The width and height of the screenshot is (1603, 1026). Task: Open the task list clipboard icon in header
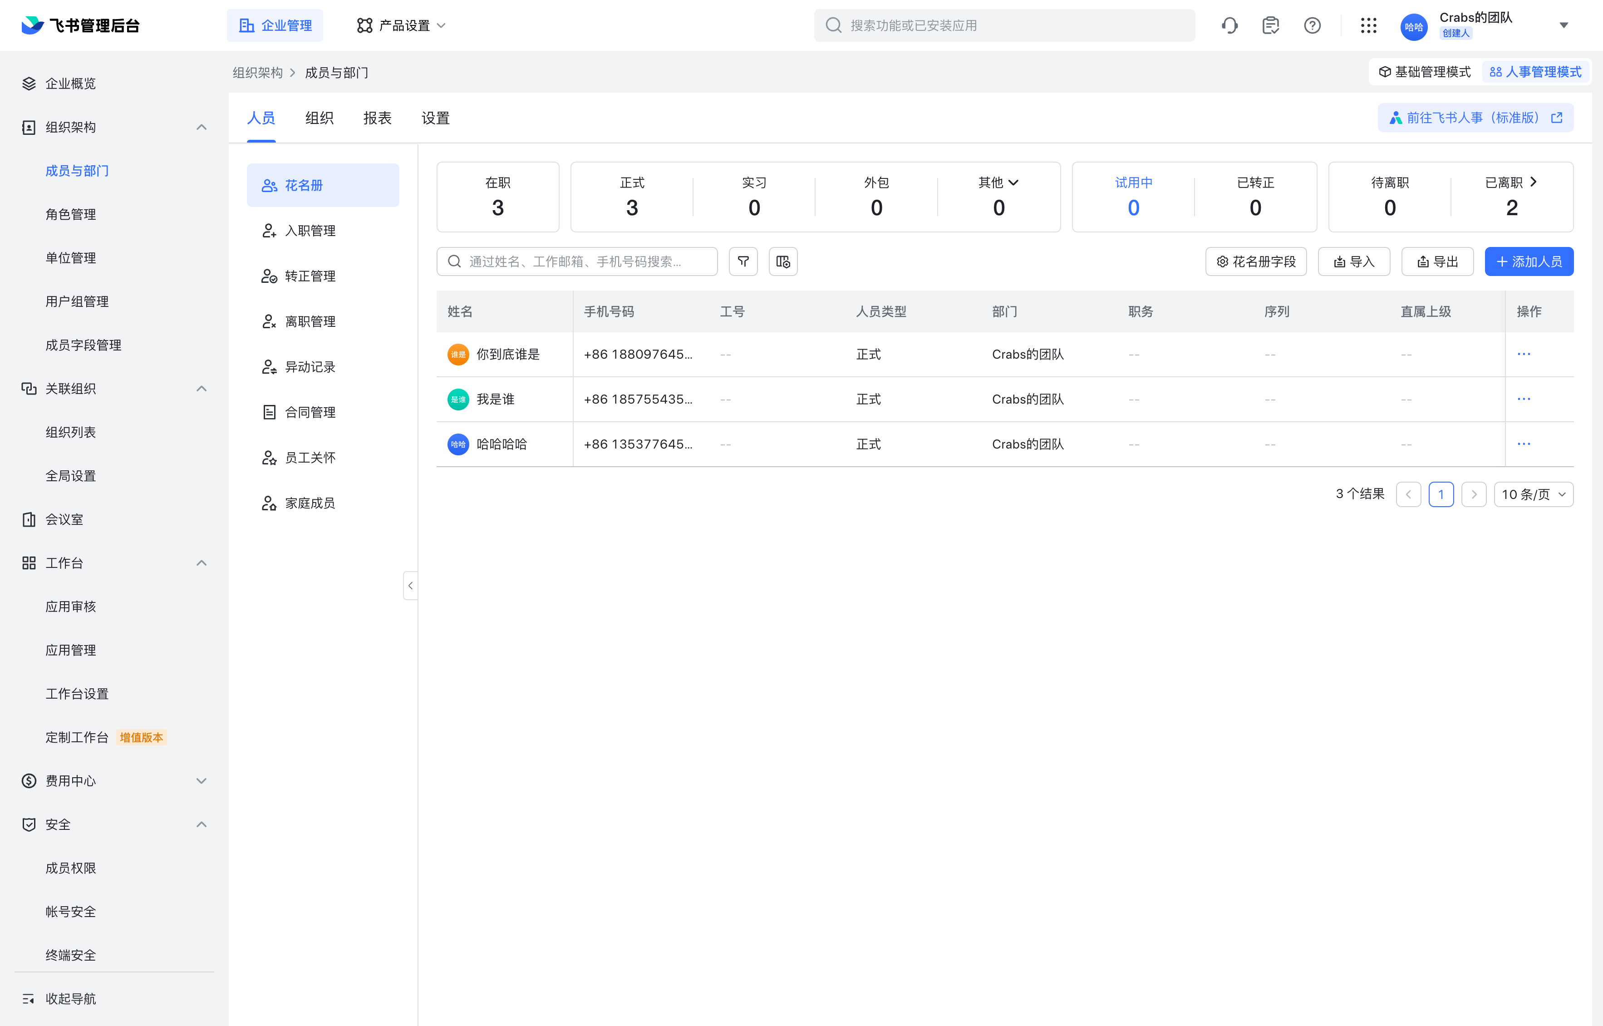pos(1270,25)
